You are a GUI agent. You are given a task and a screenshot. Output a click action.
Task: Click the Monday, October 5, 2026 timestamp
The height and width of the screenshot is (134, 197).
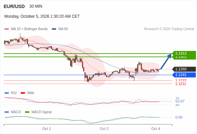(x=42, y=16)
